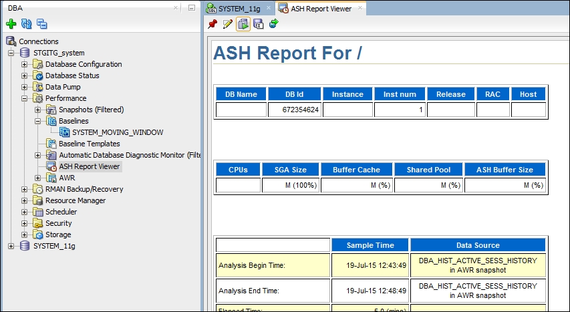Expand the Scheduler node
The height and width of the screenshot is (312, 570).
coord(24,212)
